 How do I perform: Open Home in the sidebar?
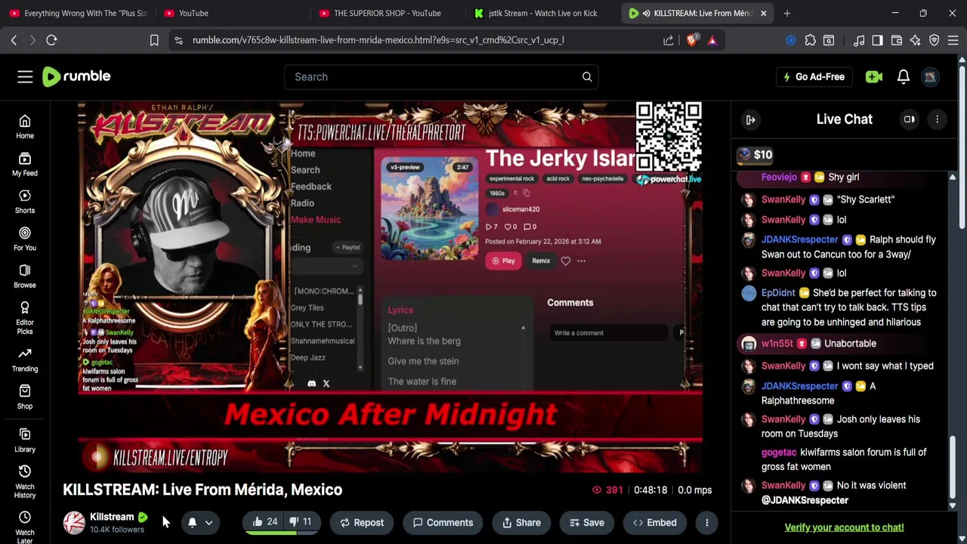click(x=25, y=127)
